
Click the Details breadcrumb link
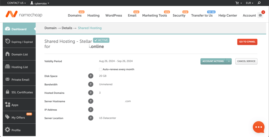67,28
